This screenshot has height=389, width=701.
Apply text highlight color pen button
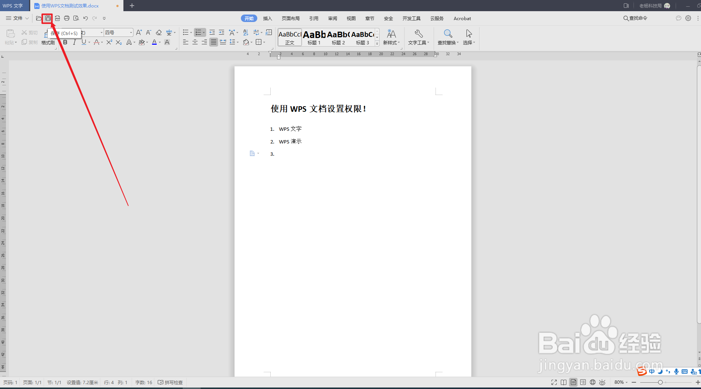point(142,42)
